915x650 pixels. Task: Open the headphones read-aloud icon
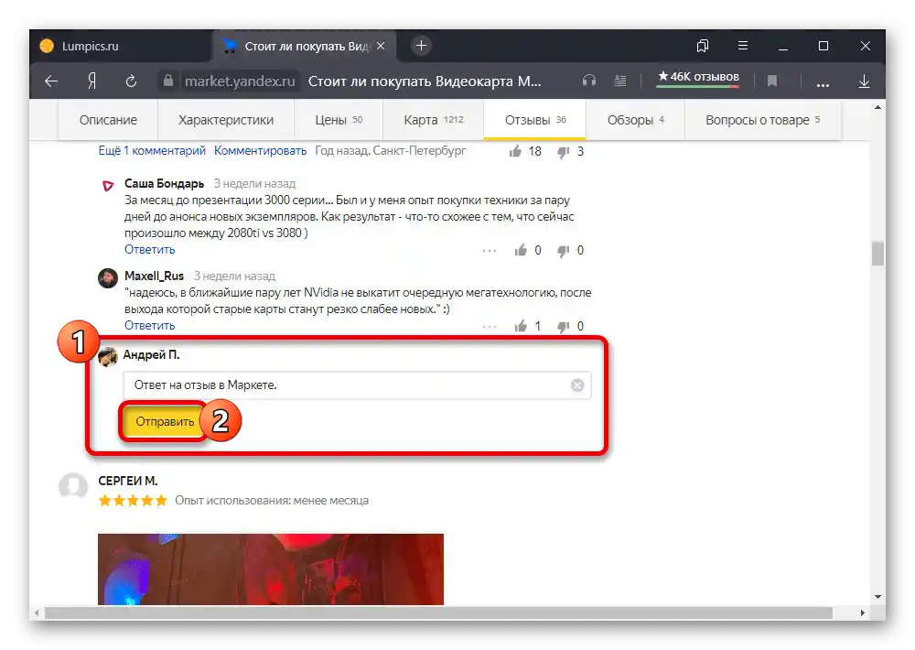click(x=589, y=81)
